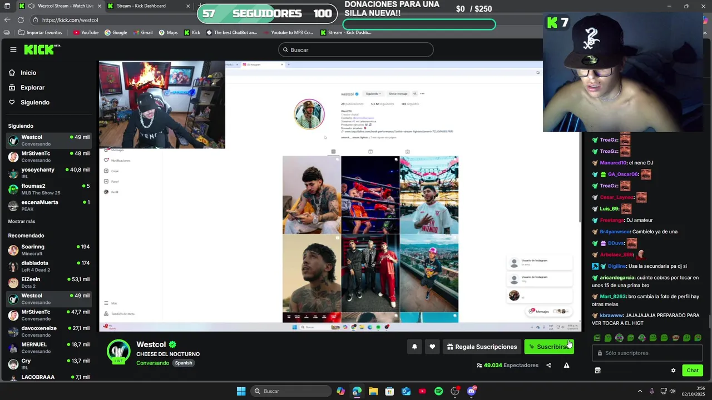The width and height of the screenshot is (712, 400).
Task: Open recommended channel diabladota
Action: 49,266
